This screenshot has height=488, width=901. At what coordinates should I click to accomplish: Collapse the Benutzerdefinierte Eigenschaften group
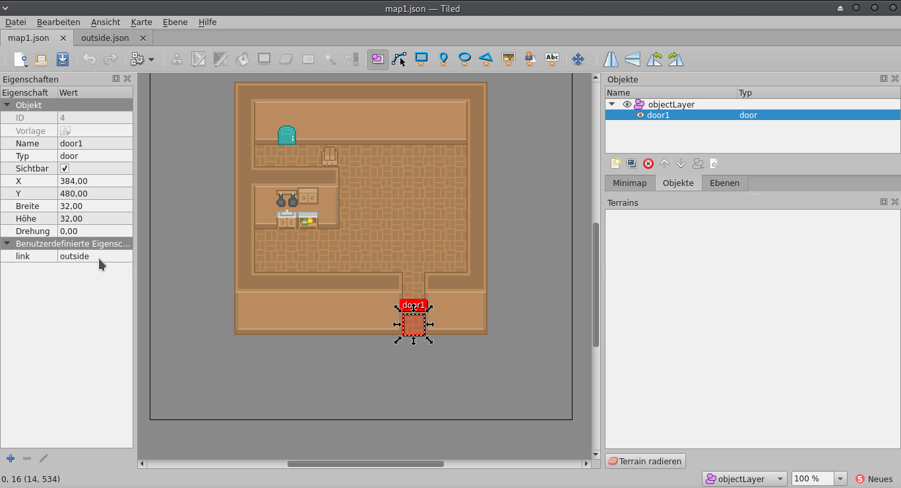click(x=7, y=243)
